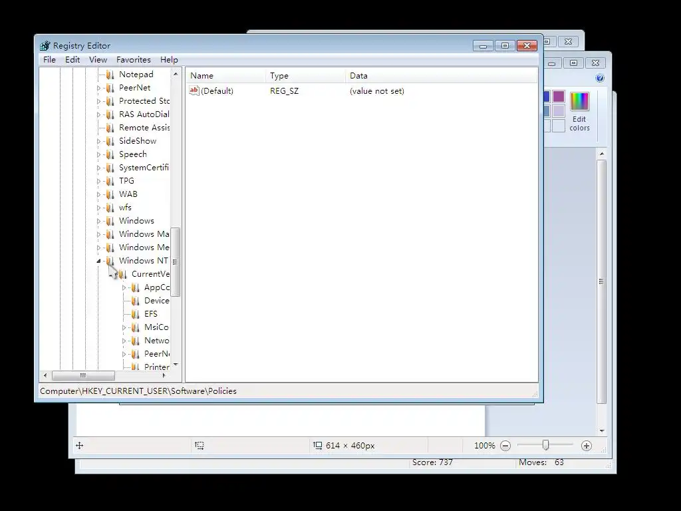Click the Data column header
Screen dimensions: 681x511
click(442, 76)
